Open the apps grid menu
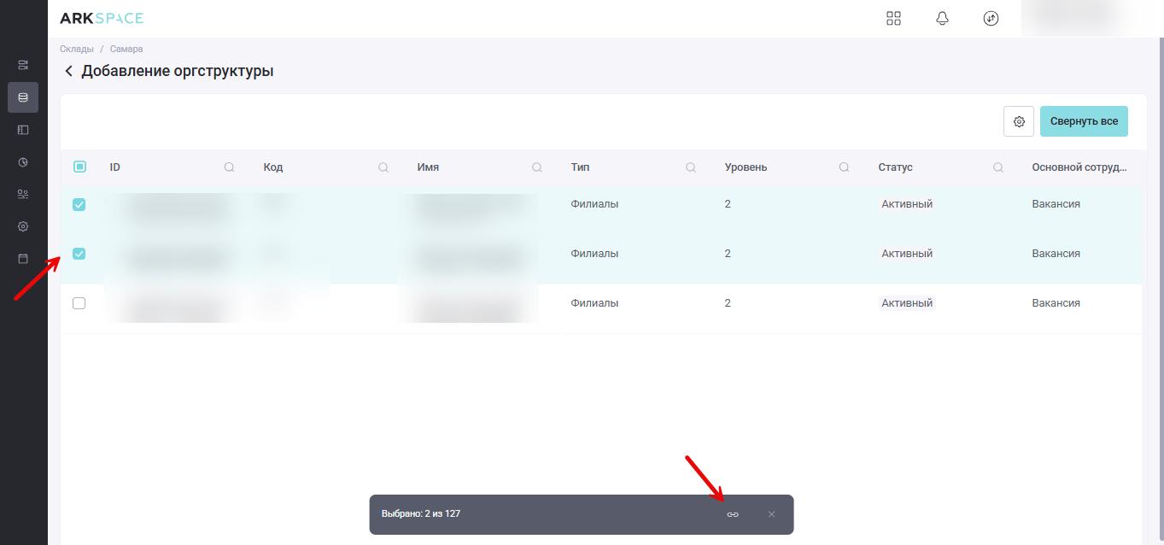Screen dimensions: 1164x545 tap(893, 18)
